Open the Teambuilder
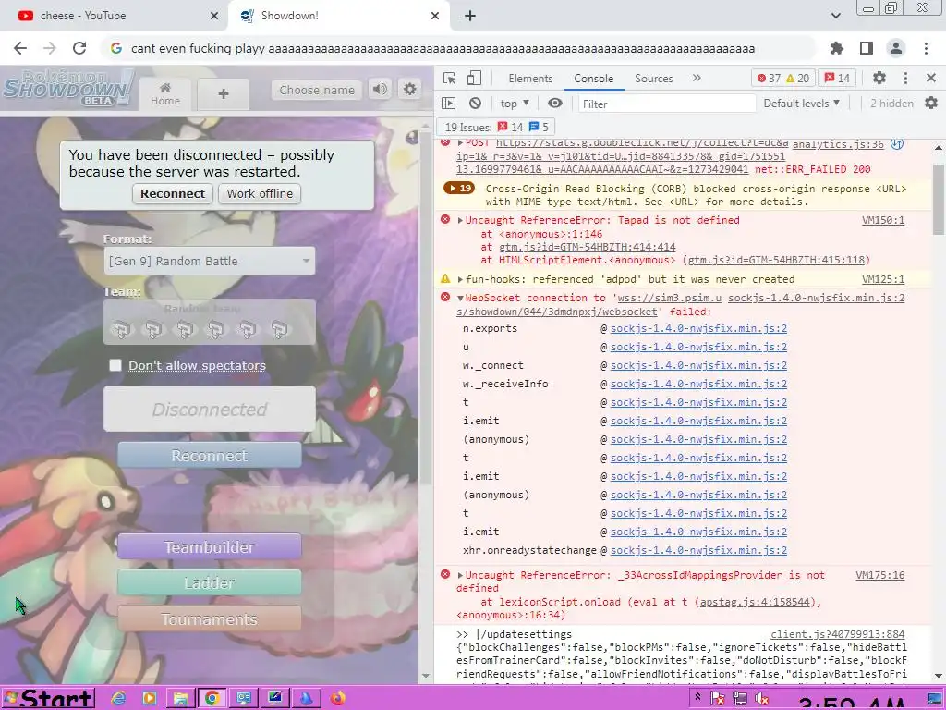The width and height of the screenshot is (946, 710). (x=210, y=547)
